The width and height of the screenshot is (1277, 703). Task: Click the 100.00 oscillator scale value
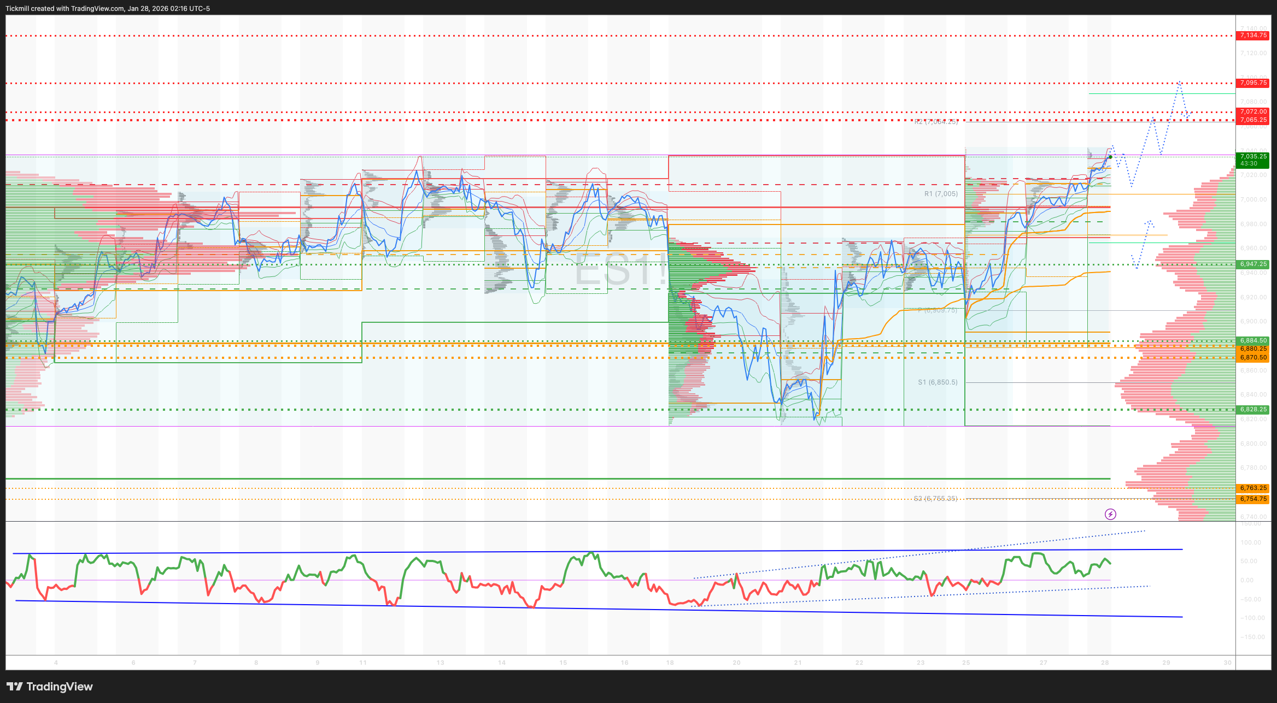click(1251, 542)
